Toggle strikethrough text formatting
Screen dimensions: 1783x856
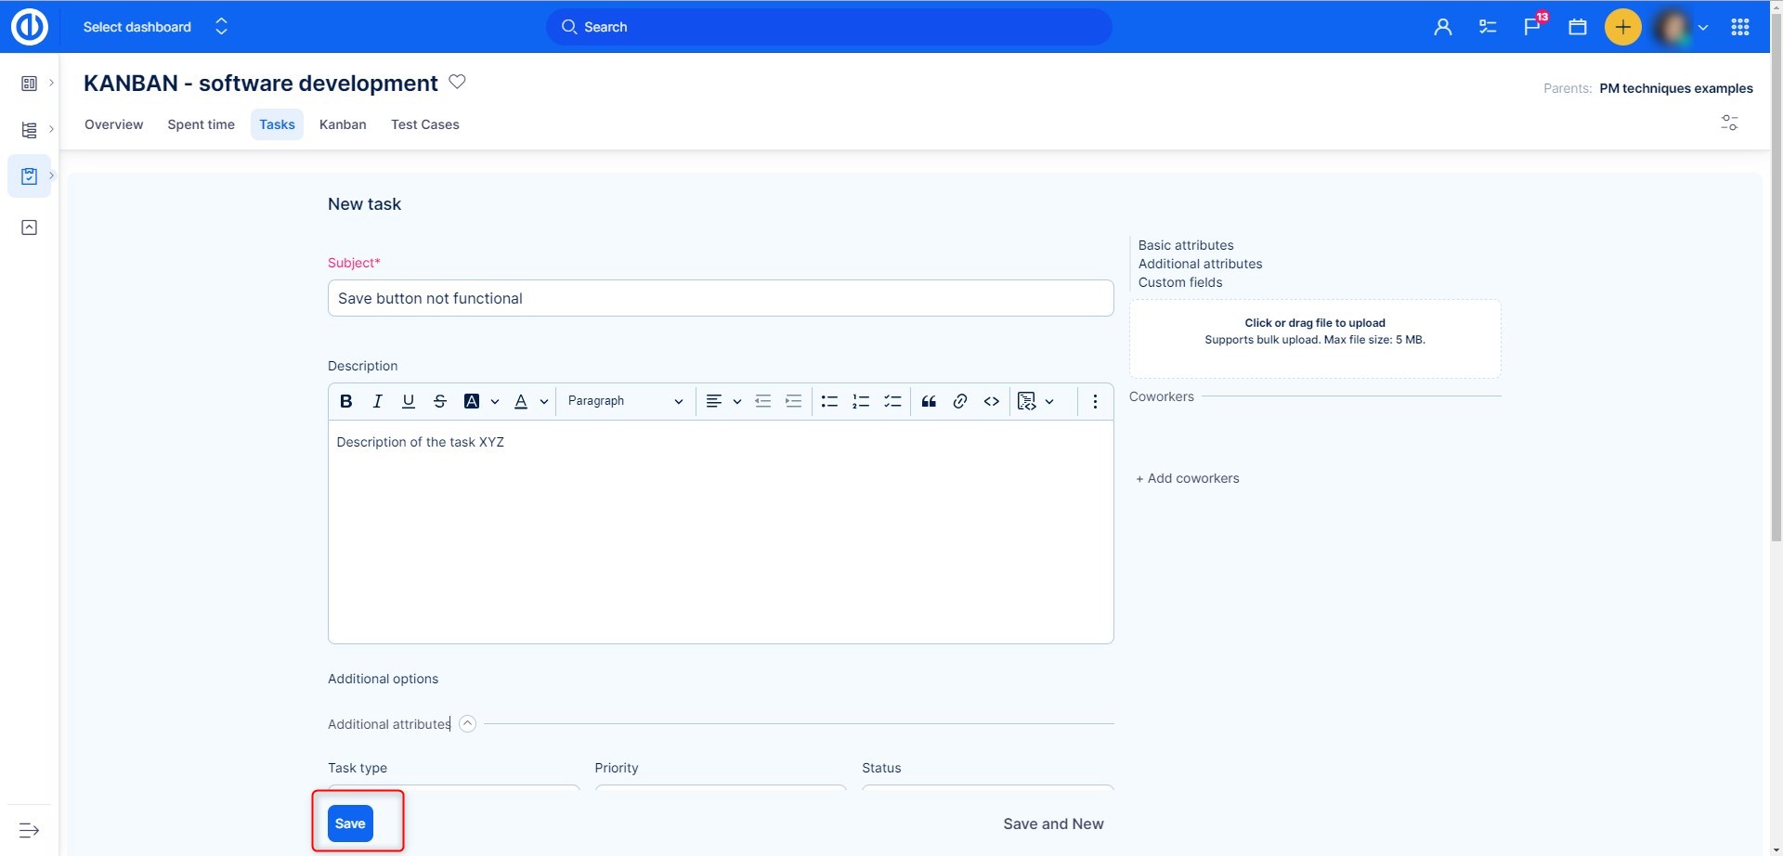[440, 401]
